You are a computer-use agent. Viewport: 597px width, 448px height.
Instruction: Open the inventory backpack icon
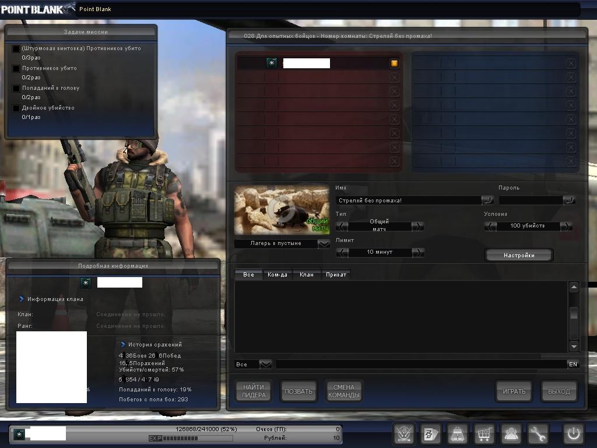point(458,434)
